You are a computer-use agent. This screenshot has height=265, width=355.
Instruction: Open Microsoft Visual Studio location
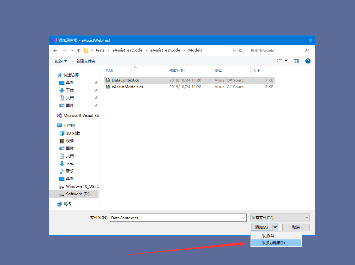click(x=78, y=116)
